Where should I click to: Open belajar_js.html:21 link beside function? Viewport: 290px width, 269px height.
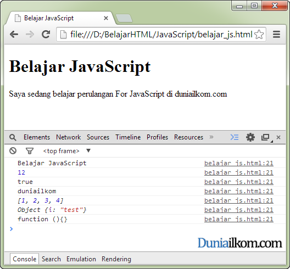pos(239,219)
